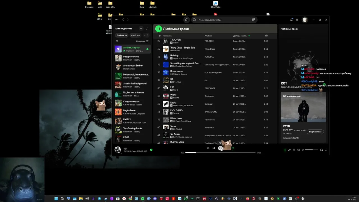Viewport: 359px width, 202px height.
Task: Open Connect to a device icon
Action: tap(298, 150)
